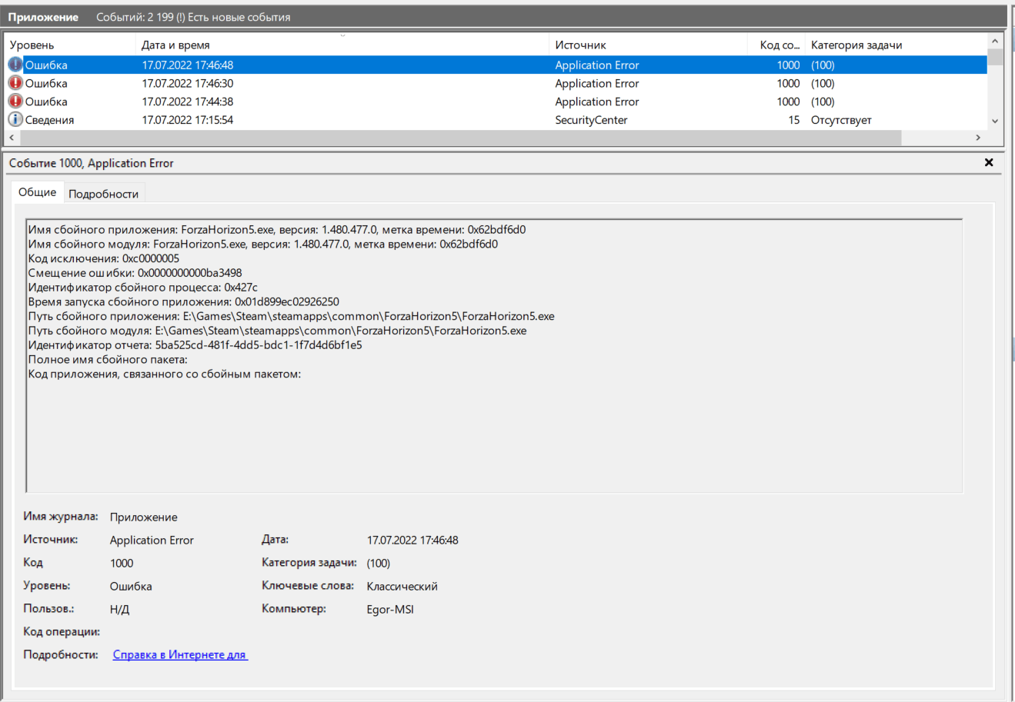Click Классический keywords value
1015x702 pixels.
(x=402, y=586)
